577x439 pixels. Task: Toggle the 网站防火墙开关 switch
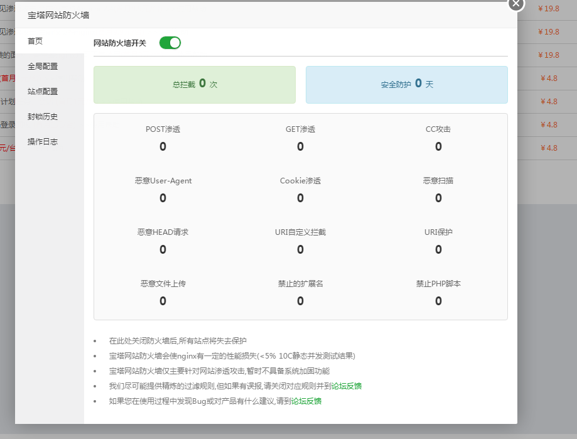(x=170, y=43)
